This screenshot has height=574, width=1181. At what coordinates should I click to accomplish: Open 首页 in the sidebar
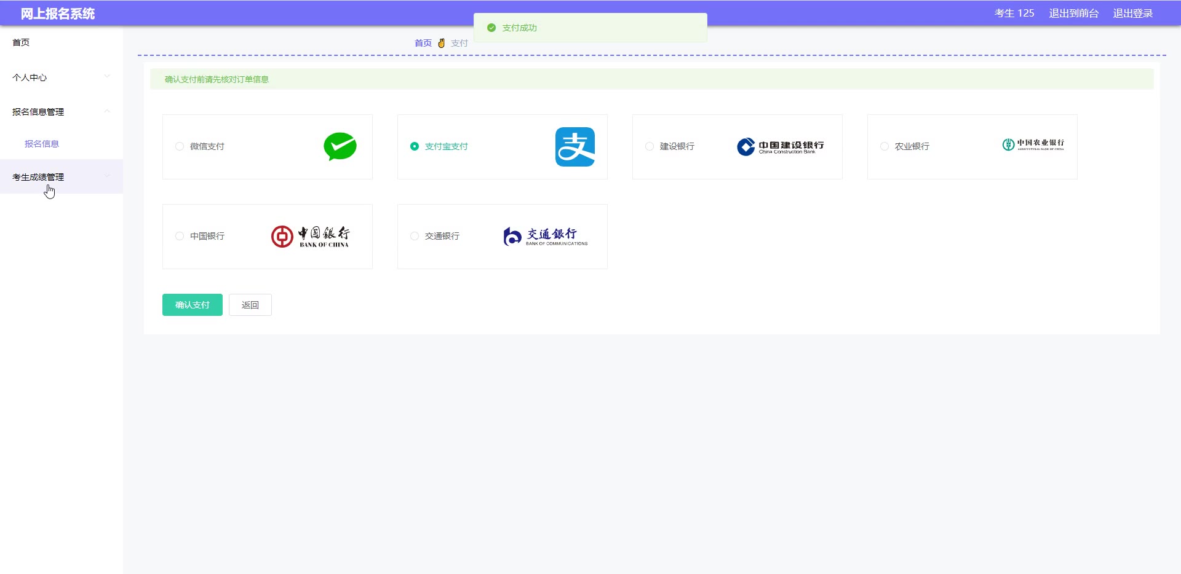(x=62, y=42)
